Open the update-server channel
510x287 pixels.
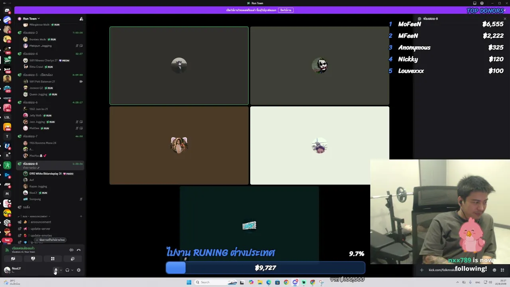[x=50, y=229]
